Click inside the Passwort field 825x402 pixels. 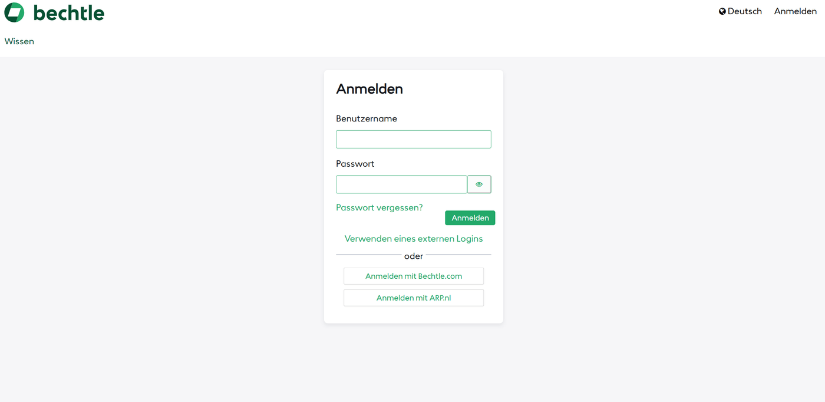[x=401, y=184]
